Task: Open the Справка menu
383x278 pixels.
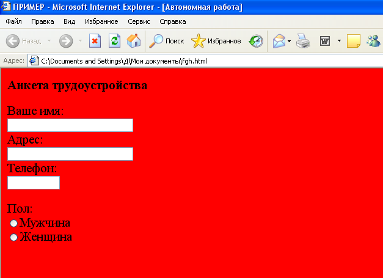Action: coord(173,21)
